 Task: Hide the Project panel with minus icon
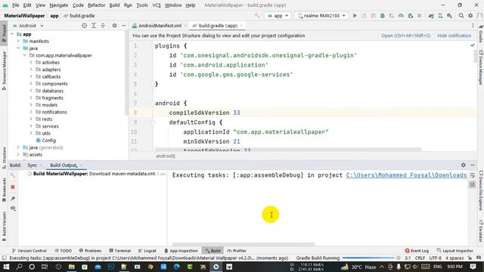124,26
